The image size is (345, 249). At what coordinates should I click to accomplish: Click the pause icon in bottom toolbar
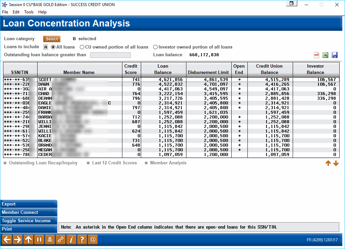point(39,240)
